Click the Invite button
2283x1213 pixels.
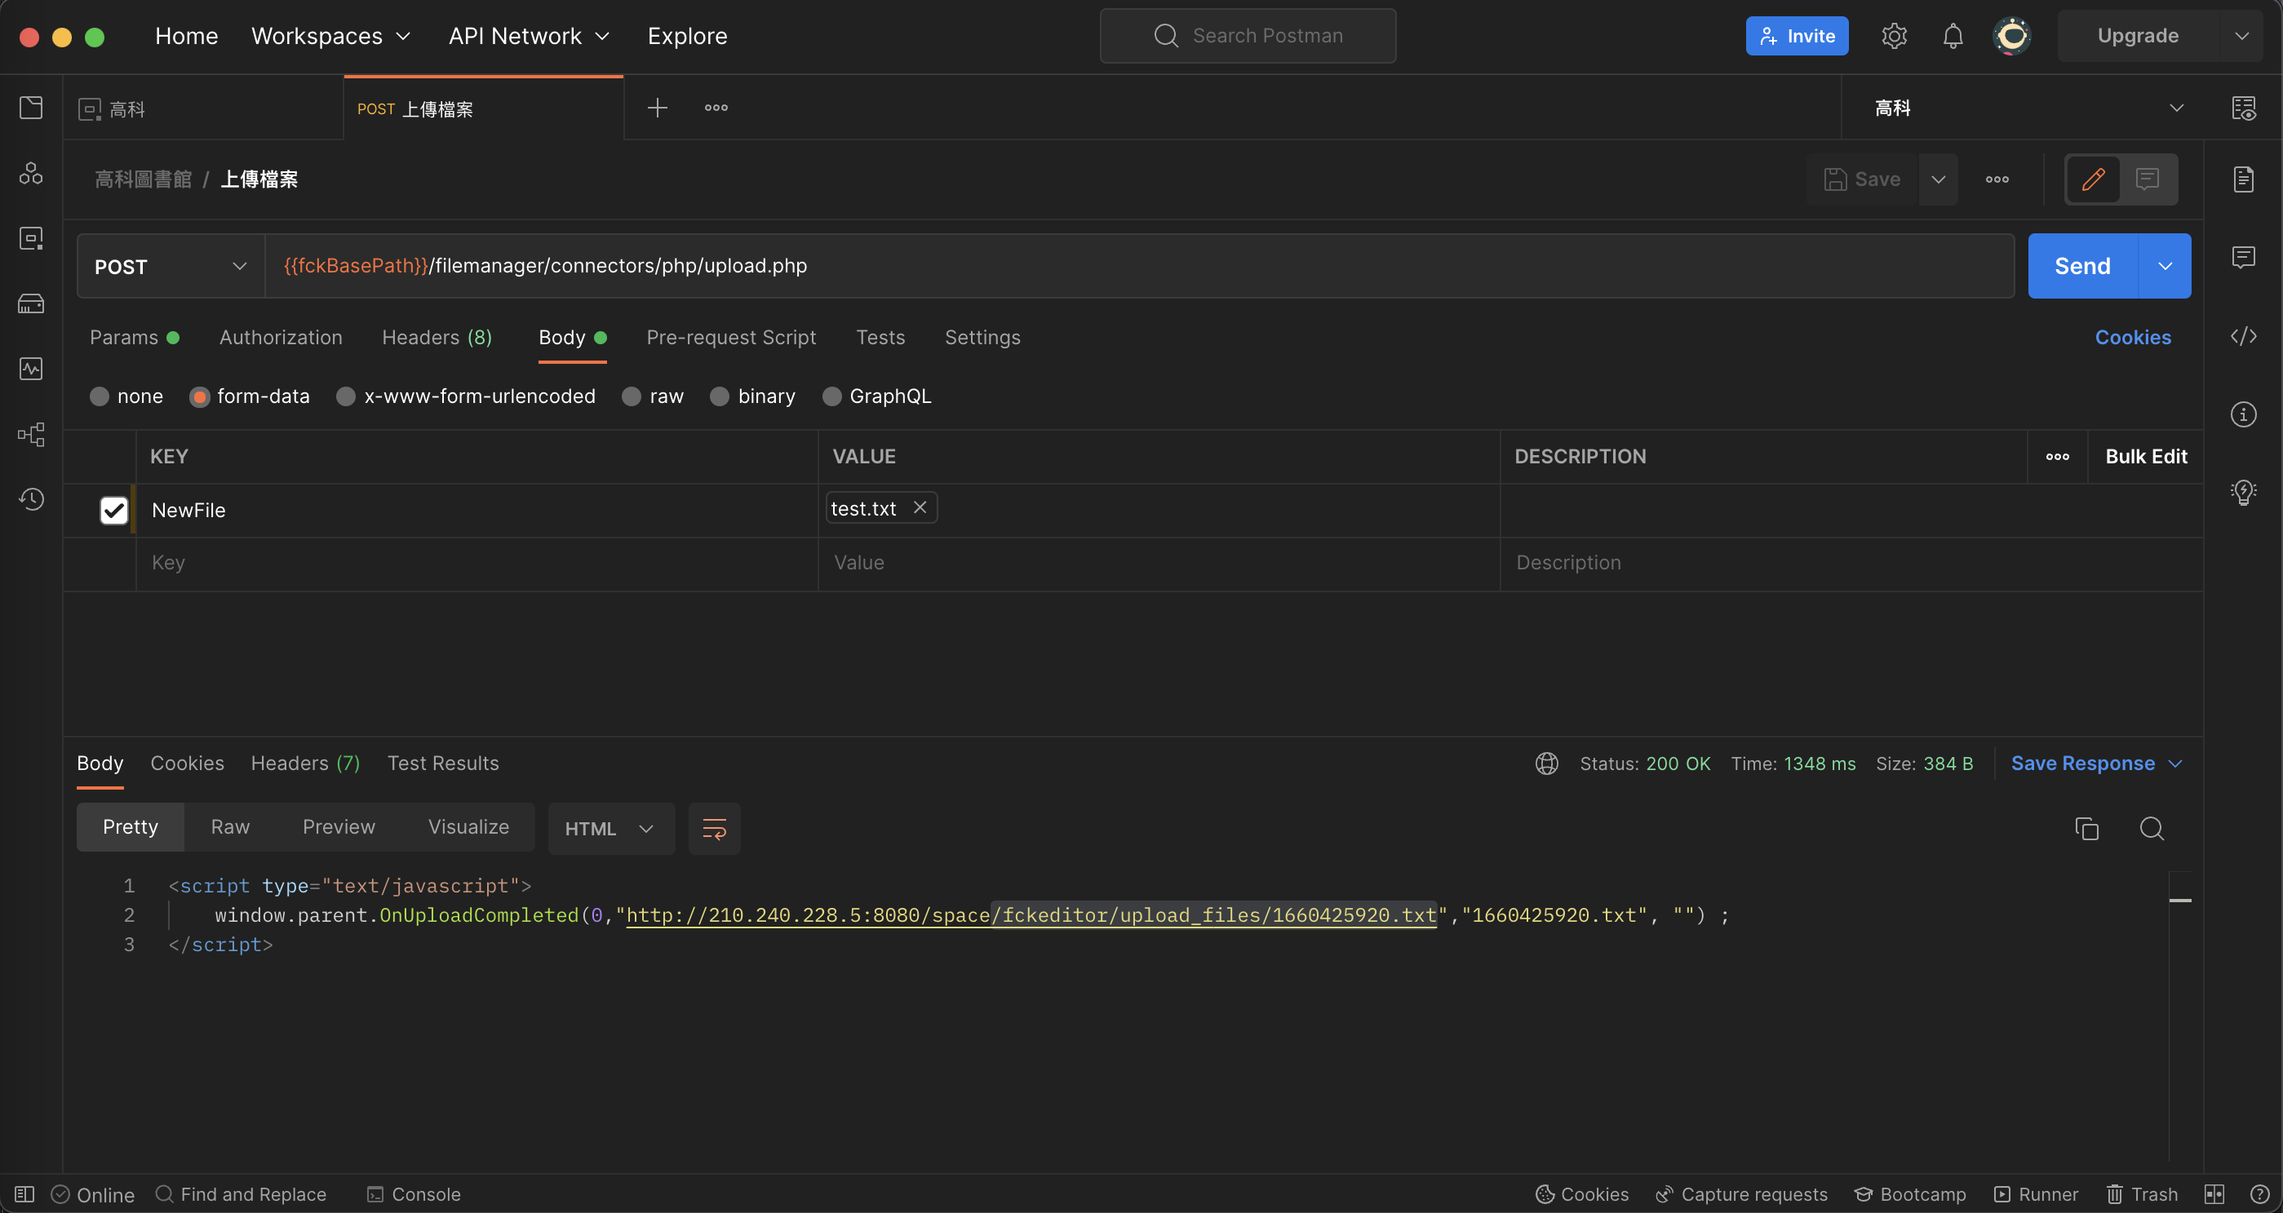pos(1797,37)
